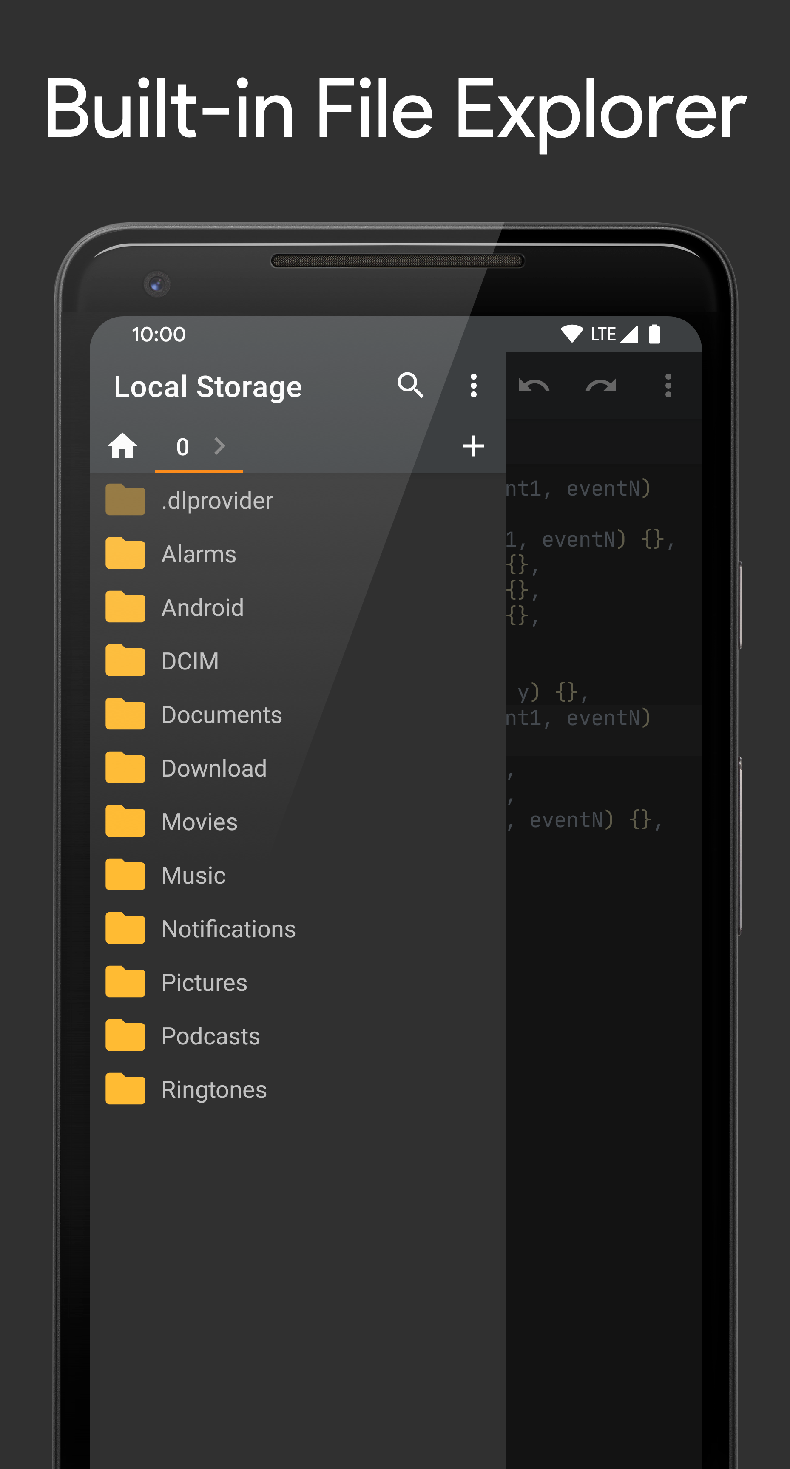This screenshot has height=1469, width=790.
Task: Expand the breadcrumb chevron arrow
Action: click(219, 446)
